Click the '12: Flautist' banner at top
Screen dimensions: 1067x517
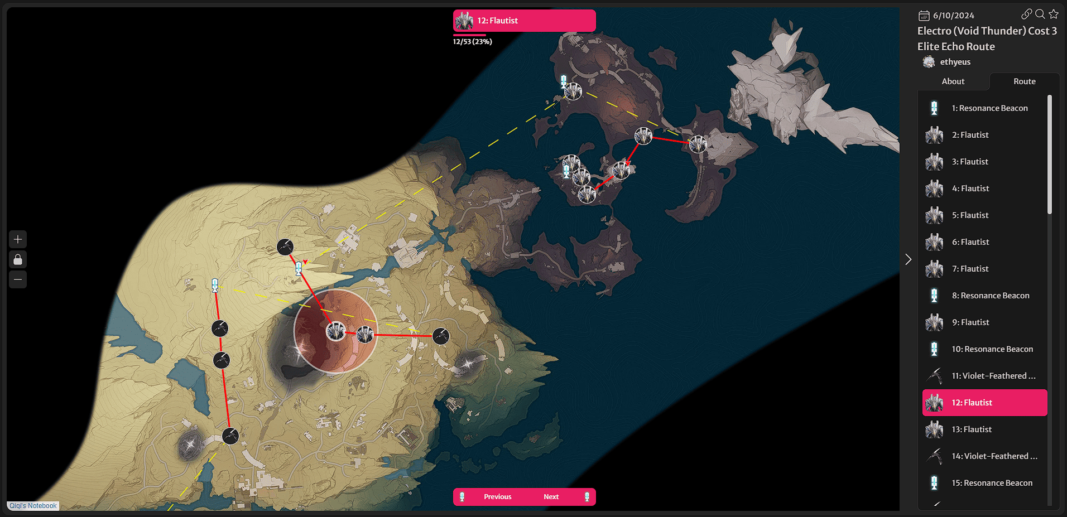point(525,21)
